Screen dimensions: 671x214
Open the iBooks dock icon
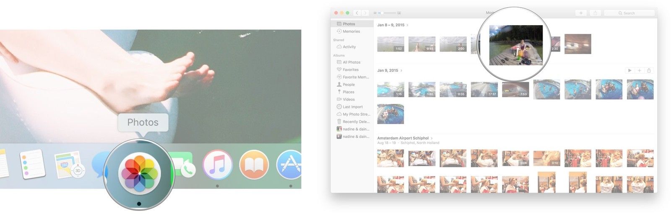[254, 164]
